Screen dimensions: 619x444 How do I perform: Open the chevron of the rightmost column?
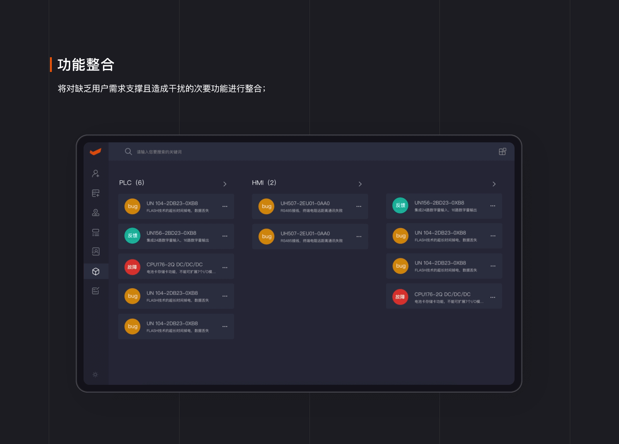pyautogui.click(x=494, y=184)
